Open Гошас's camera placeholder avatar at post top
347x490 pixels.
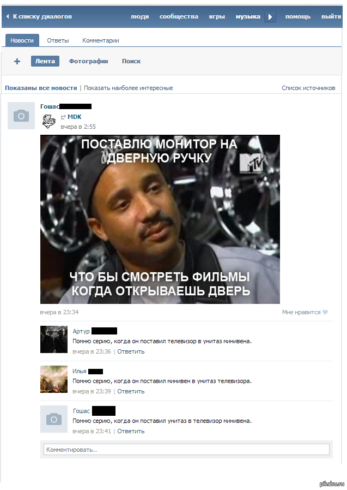pos(21,116)
